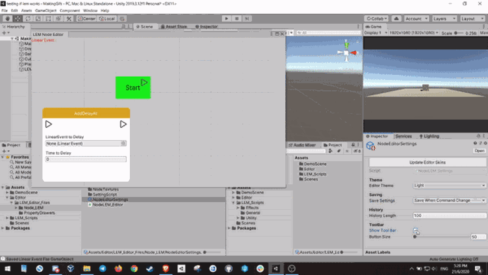Viewport: 488px width, 275px height.
Task: Click the Play button
Action: coord(226,19)
